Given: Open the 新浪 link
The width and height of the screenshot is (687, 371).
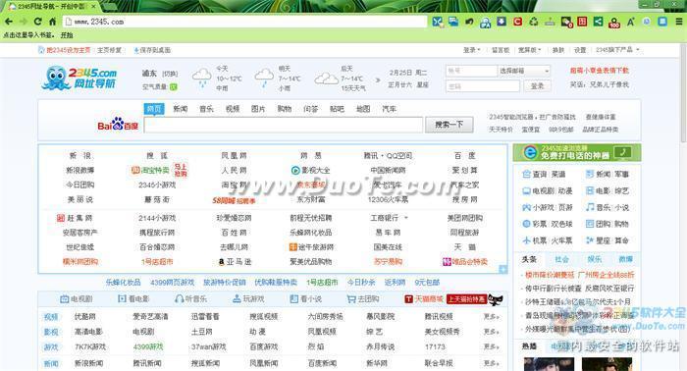Looking at the screenshot, I should coord(79,155).
